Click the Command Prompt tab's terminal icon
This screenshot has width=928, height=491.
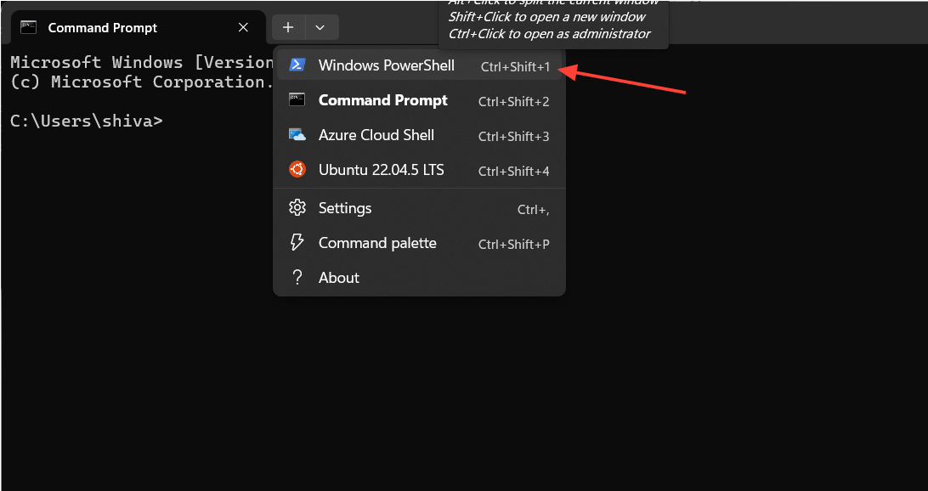(x=29, y=27)
